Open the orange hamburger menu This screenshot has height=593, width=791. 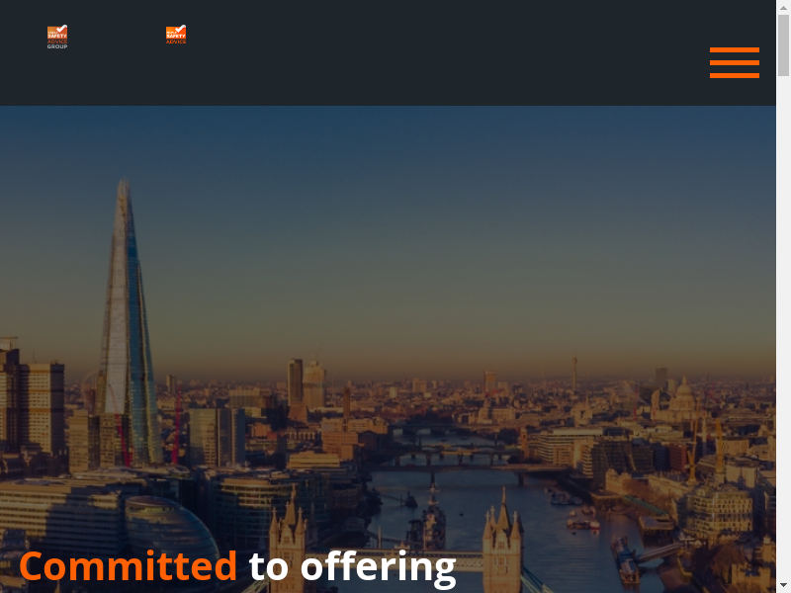[734, 62]
